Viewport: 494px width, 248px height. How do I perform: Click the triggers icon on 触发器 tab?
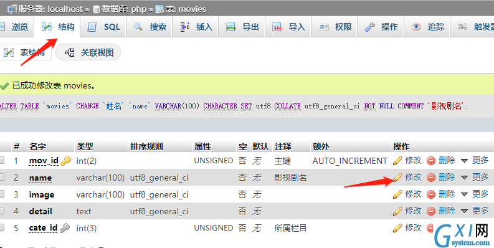(x=462, y=27)
